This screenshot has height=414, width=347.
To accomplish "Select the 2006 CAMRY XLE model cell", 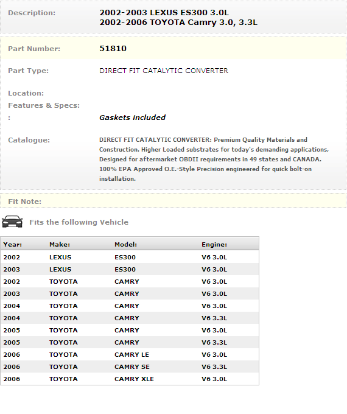I will [134, 379].
